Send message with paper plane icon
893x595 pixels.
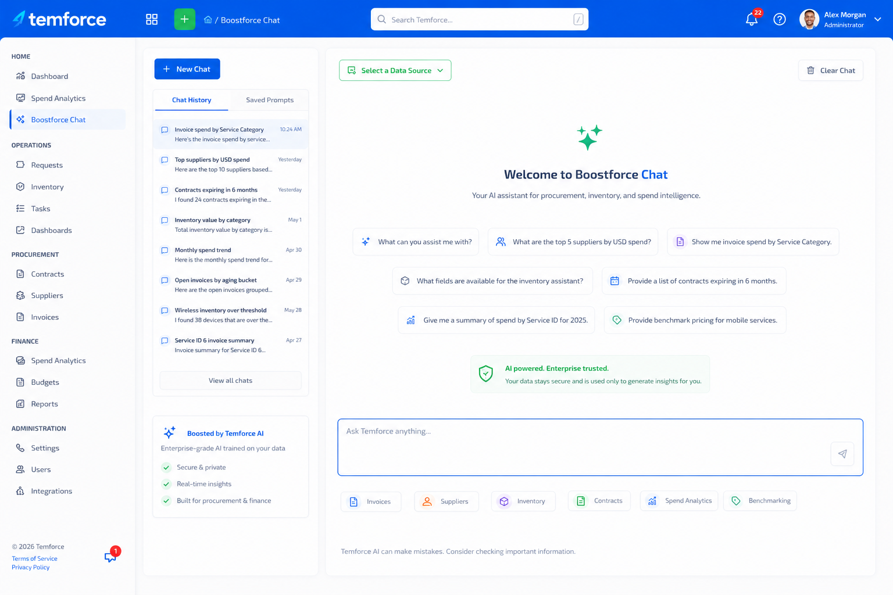coord(842,454)
